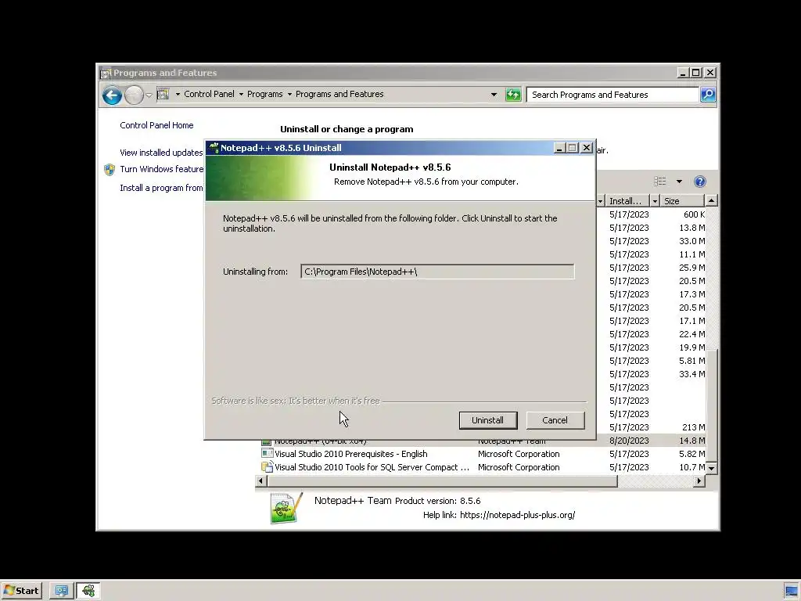This screenshot has height=601, width=801.
Task: Open the Windows Start menu
Action: click(21, 591)
